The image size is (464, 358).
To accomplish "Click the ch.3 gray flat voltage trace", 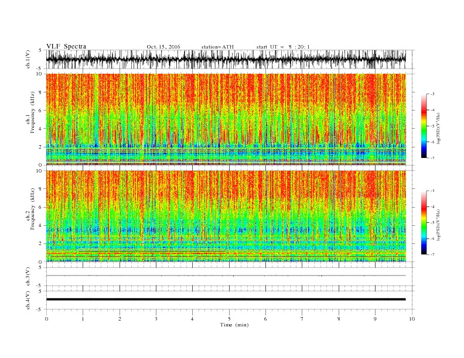I will (226, 276).
